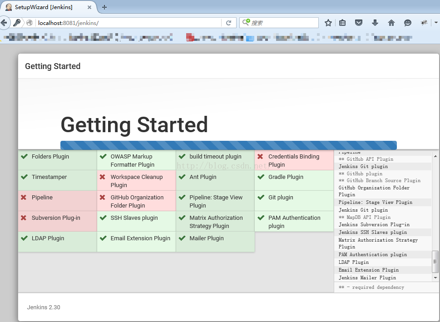Click the '** MapDB API Plugin' log entry
This screenshot has height=322, width=440.
[x=365, y=217]
